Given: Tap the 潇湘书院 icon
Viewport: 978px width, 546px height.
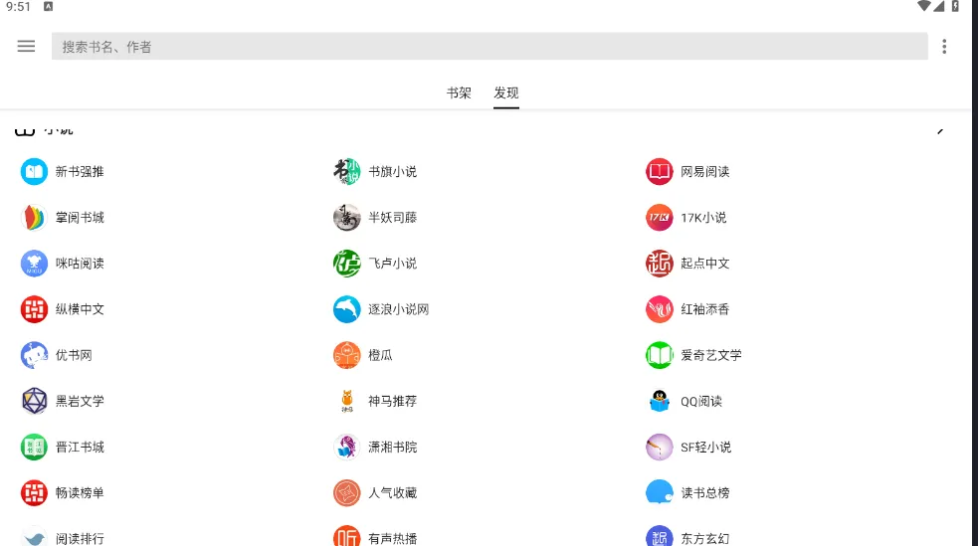Looking at the screenshot, I should [347, 447].
